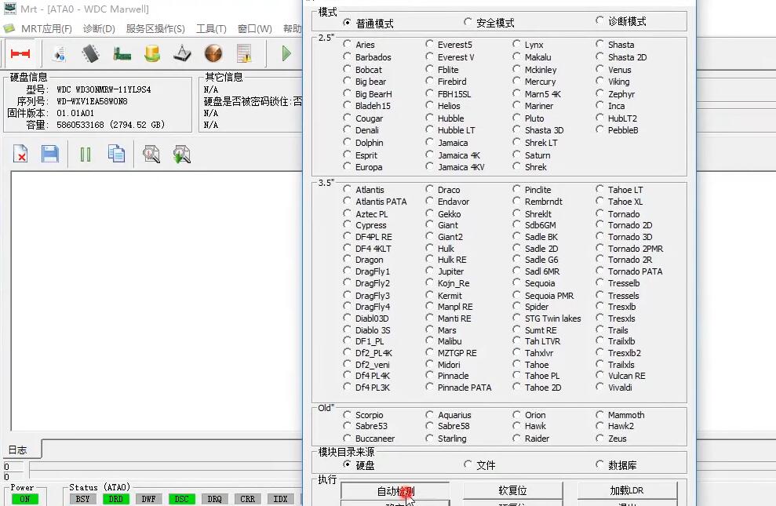The image size is (776, 506).
Task: Click the yellow database cylinder toolbar icon
Action: click(x=152, y=53)
